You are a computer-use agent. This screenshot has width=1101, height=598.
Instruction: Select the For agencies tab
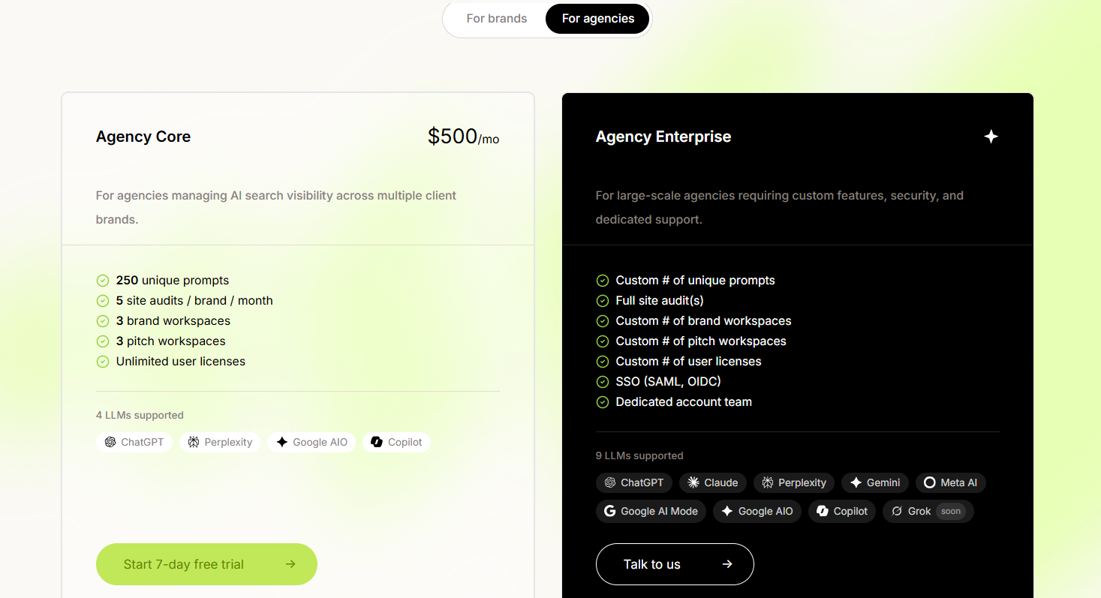click(x=597, y=19)
